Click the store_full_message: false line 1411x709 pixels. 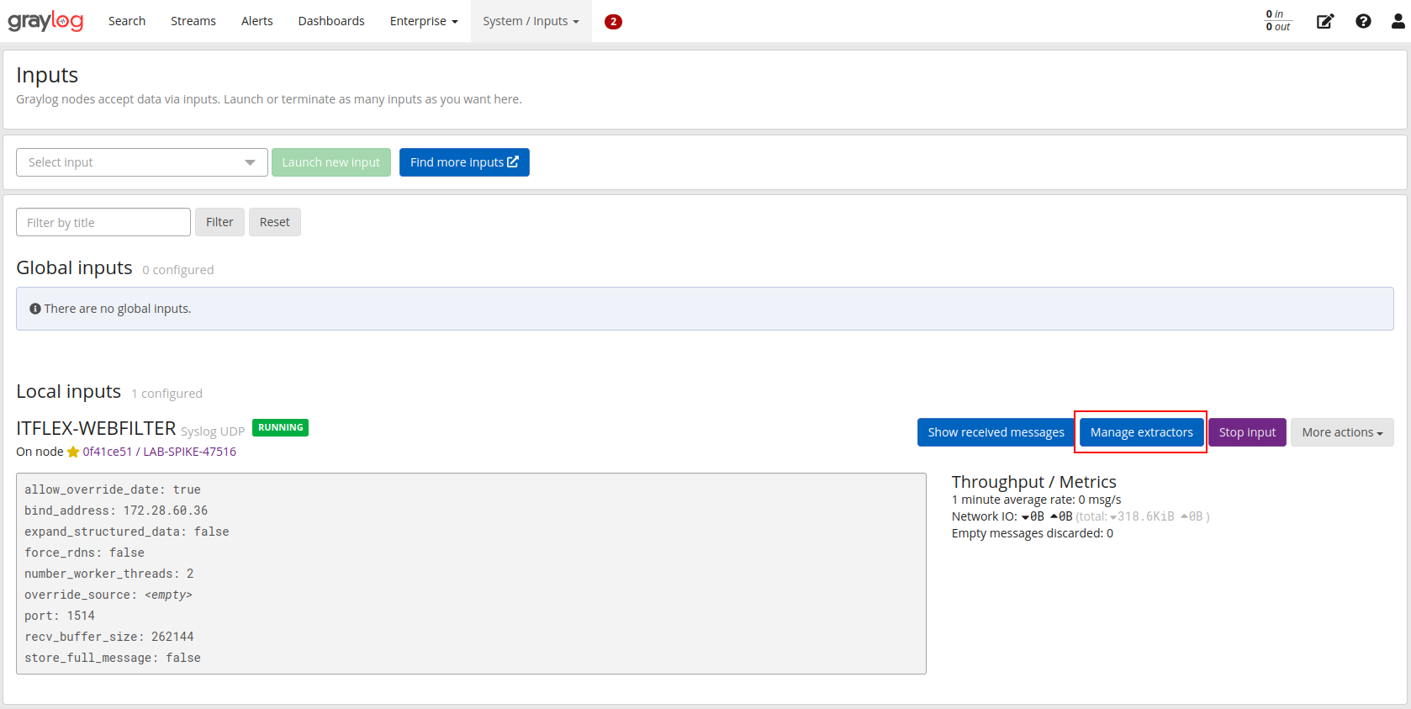113,658
